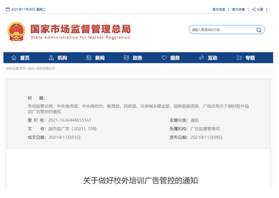Click the share icon in top bar
Image resolution: width=279 pixels, height=198 pixels.
254,10
